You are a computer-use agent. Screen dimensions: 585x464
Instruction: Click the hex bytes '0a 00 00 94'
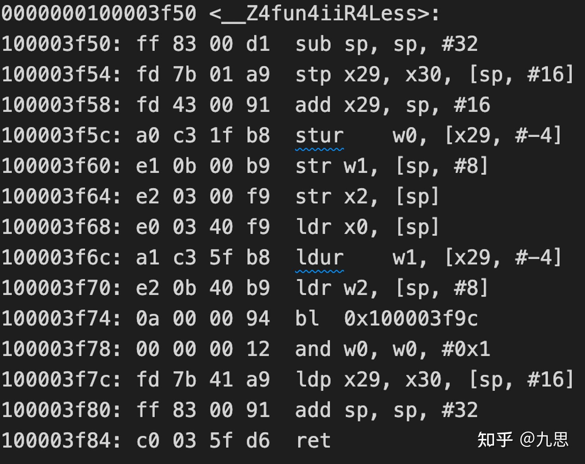click(x=203, y=318)
